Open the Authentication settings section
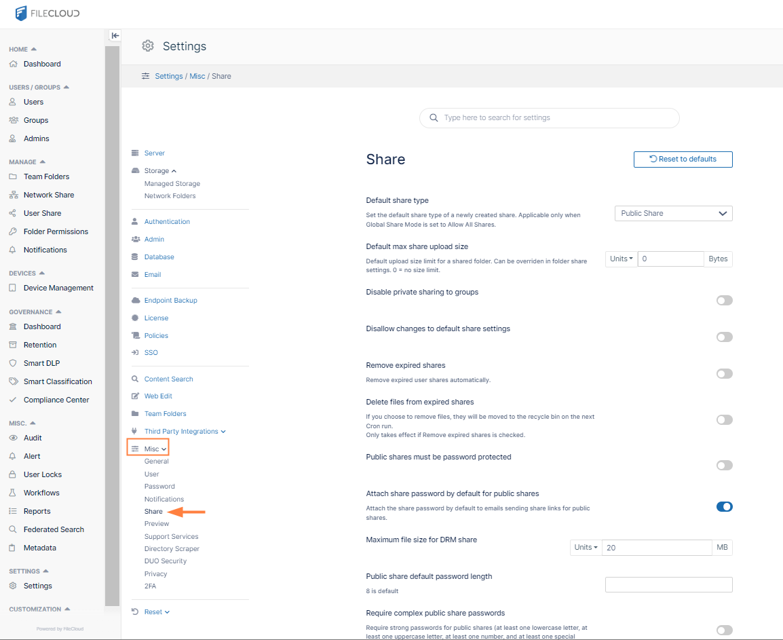This screenshot has height=640, width=783. point(167,222)
